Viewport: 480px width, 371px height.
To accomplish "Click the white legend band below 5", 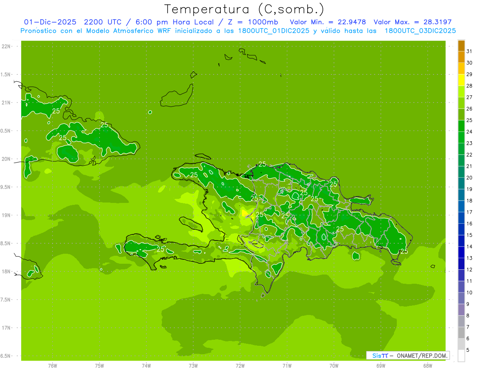I will [x=461, y=356].
